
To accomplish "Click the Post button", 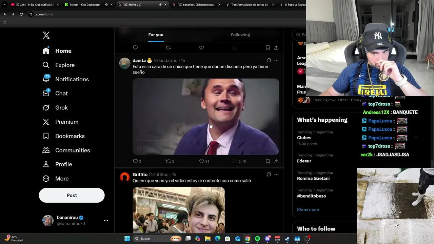I will click(x=72, y=196).
